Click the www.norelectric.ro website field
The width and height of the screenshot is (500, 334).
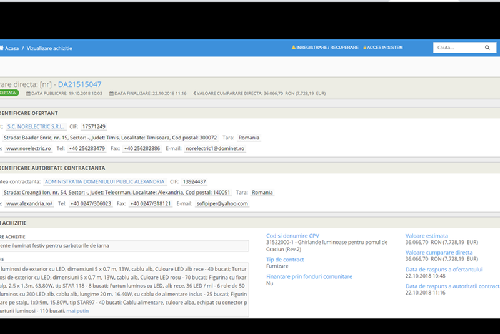(x=28, y=149)
